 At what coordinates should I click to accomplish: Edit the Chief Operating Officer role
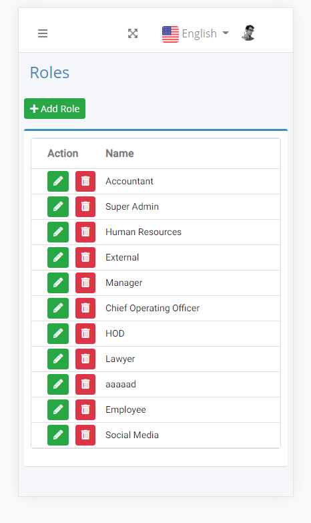tap(58, 308)
